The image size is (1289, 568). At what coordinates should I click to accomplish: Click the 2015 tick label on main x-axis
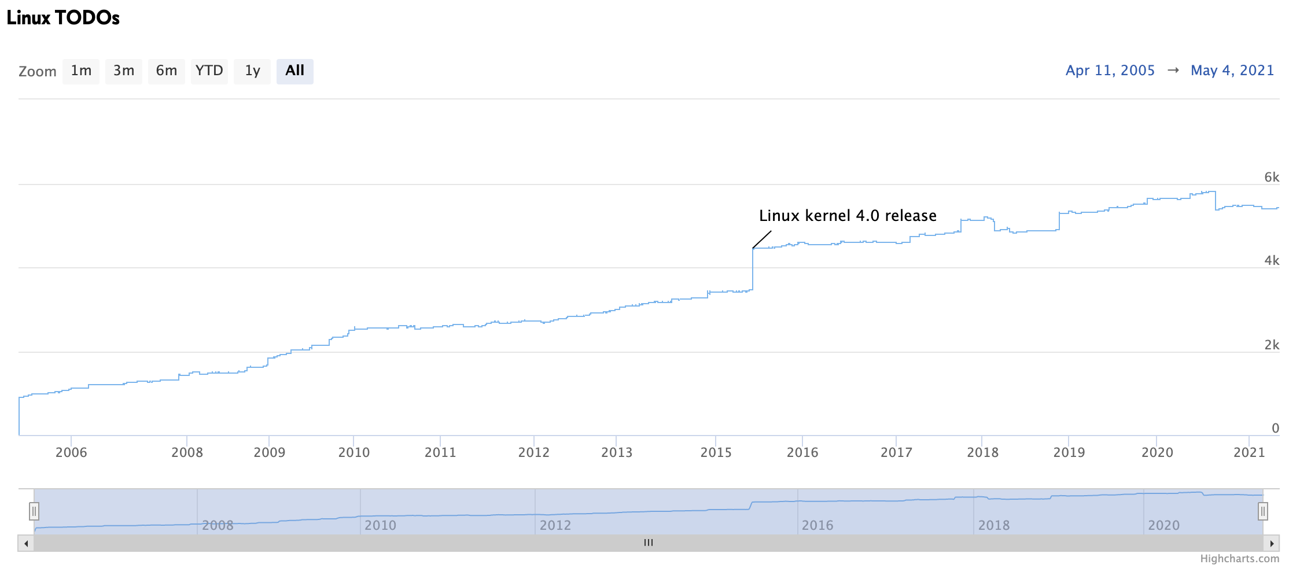pos(716,452)
